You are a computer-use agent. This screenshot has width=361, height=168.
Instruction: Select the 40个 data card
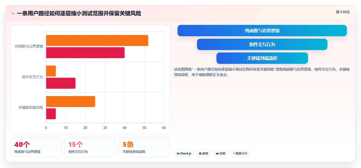click(x=36, y=147)
